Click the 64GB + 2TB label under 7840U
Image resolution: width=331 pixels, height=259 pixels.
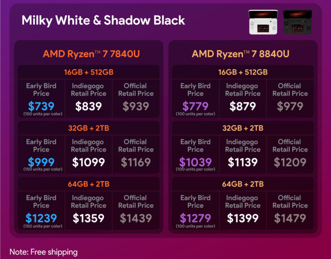point(89,184)
